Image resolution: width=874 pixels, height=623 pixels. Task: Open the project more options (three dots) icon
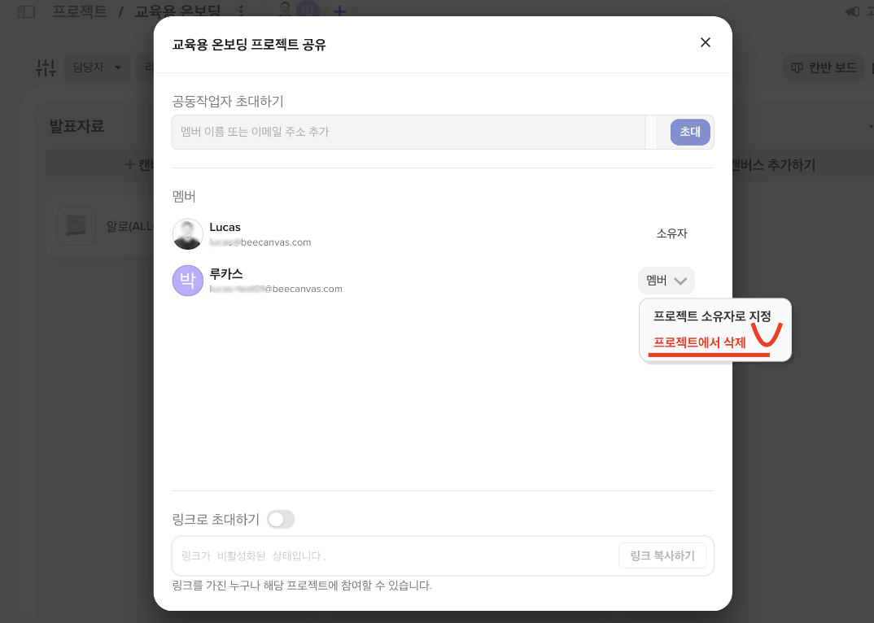pos(241,11)
